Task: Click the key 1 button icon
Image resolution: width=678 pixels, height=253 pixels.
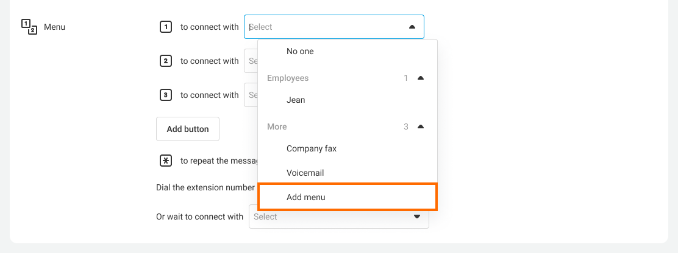Action: 165,27
